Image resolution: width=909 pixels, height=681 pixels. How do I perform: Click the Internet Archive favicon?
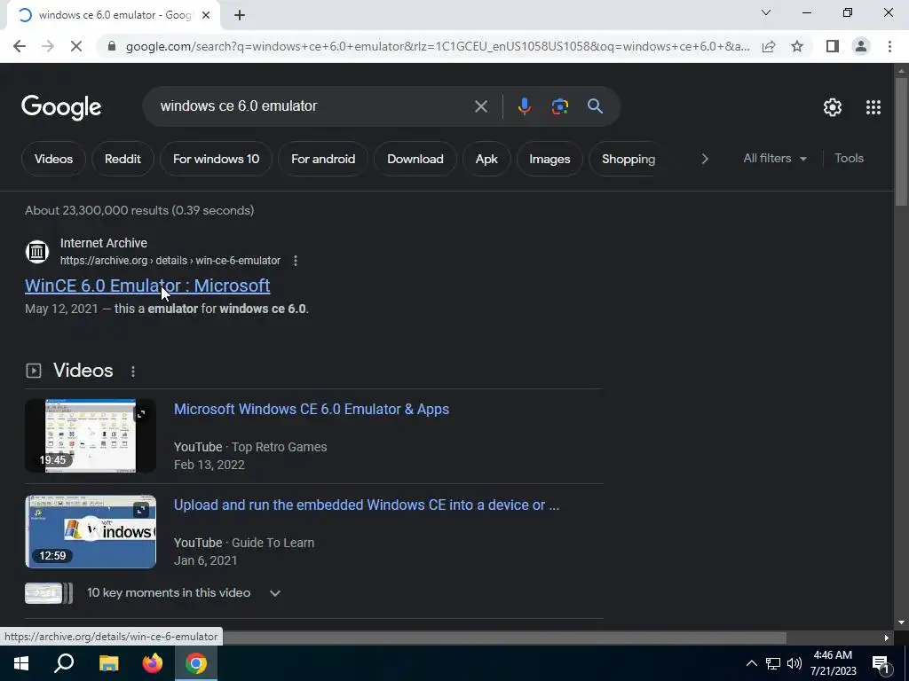pyautogui.click(x=37, y=252)
